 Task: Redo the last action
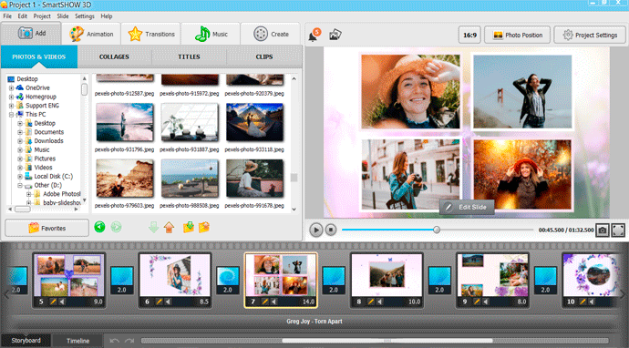click(x=129, y=341)
